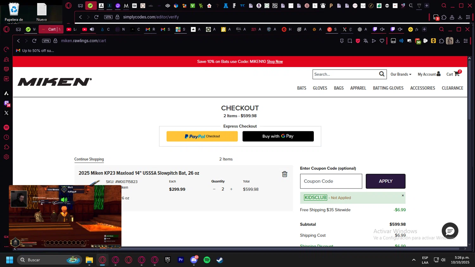Increase bat quantity with plus button
This screenshot has height=267, width=475.
[231, 189]
